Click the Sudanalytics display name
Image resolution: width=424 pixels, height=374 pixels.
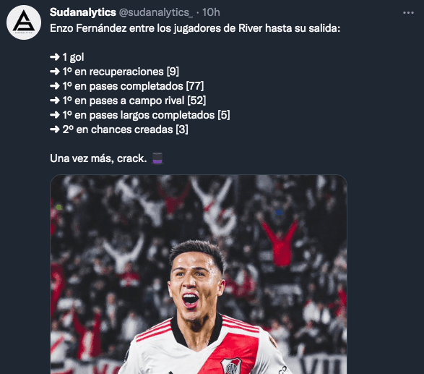pos(83,12)
